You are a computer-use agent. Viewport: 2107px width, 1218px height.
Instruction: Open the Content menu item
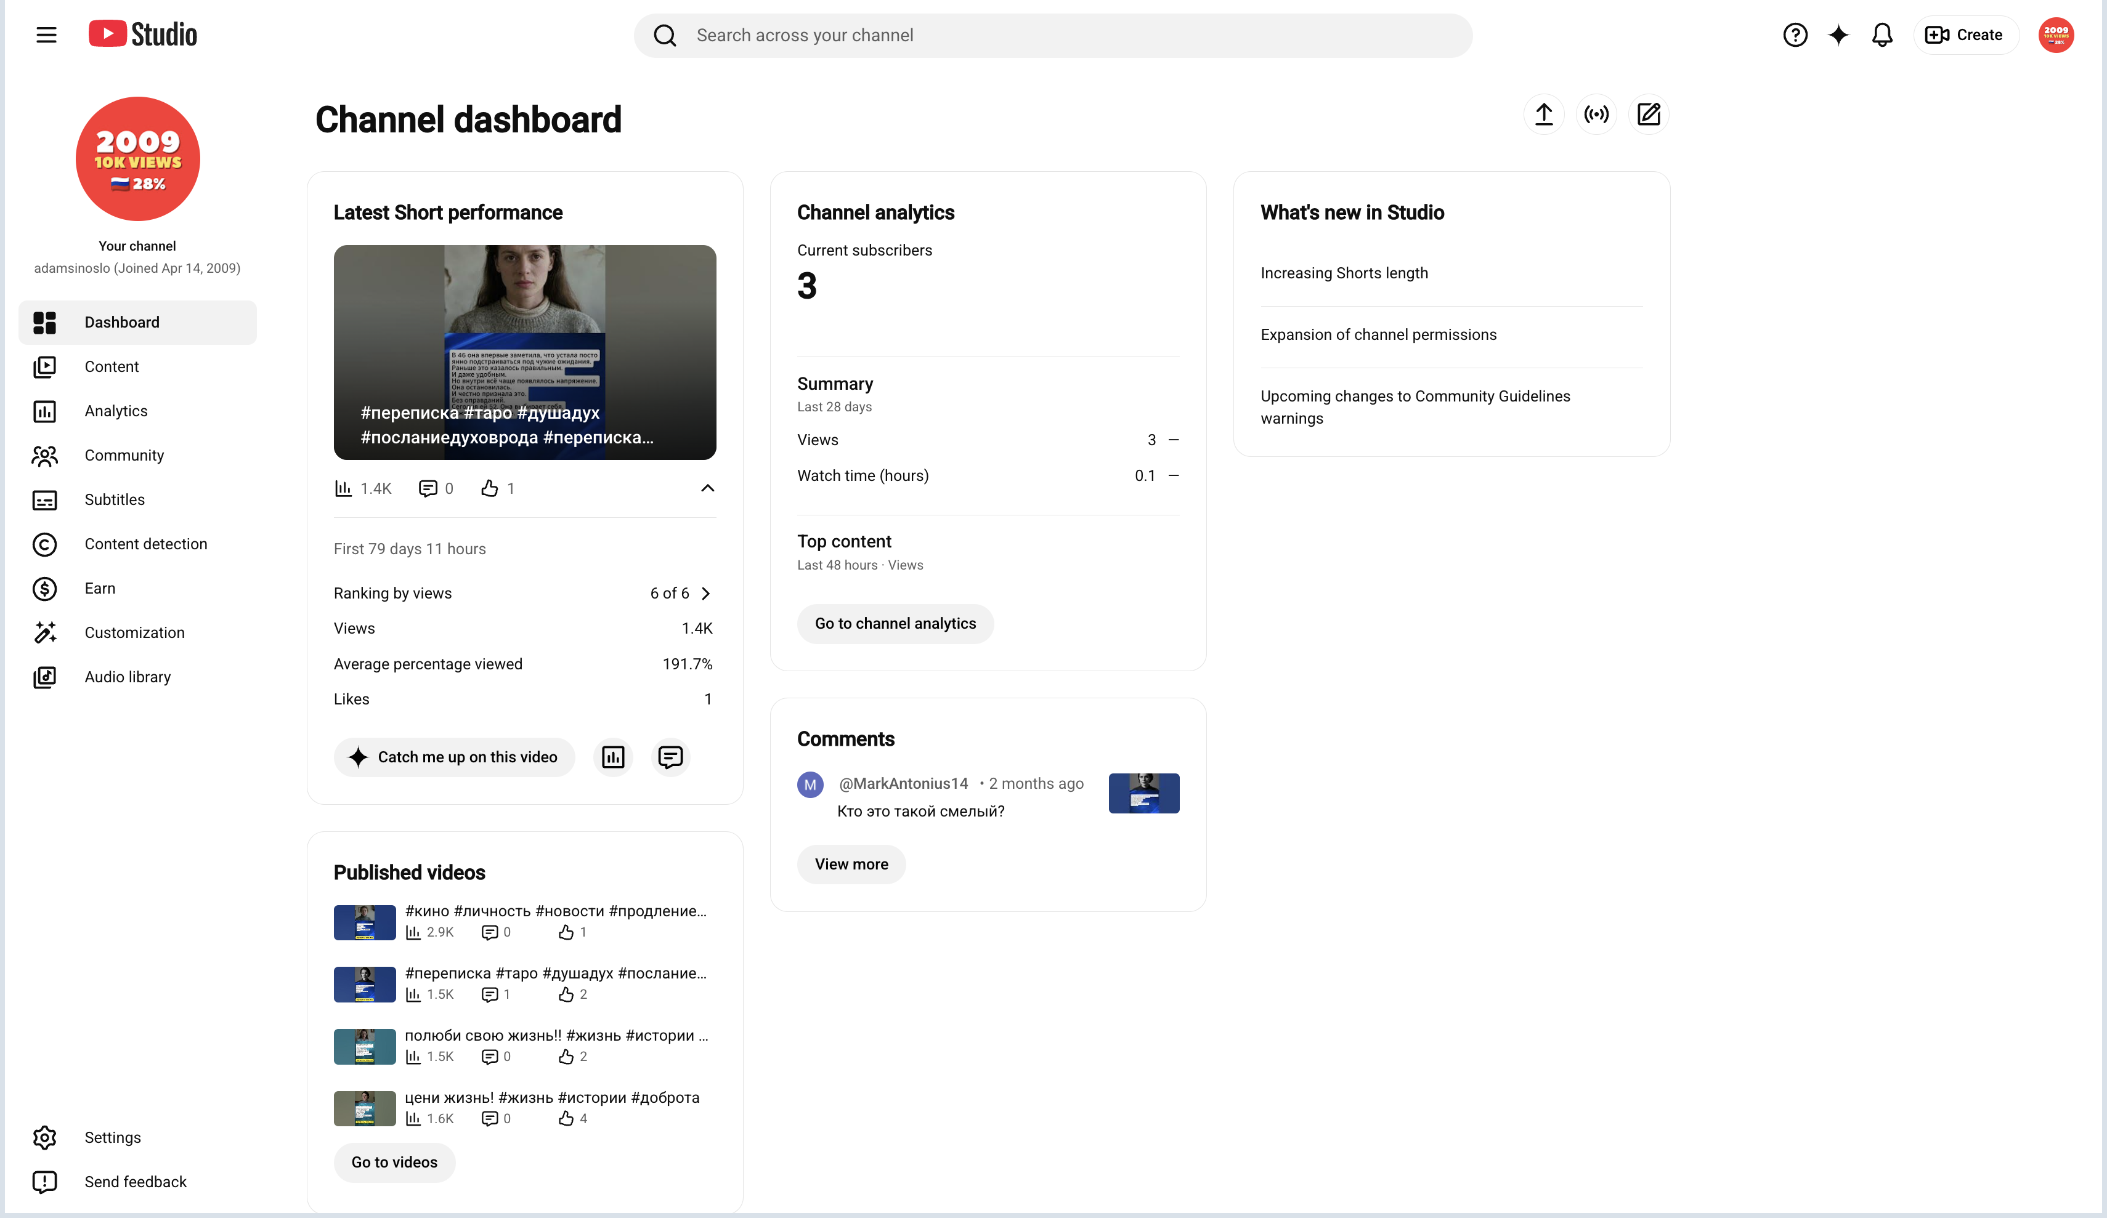pos(138,367)
